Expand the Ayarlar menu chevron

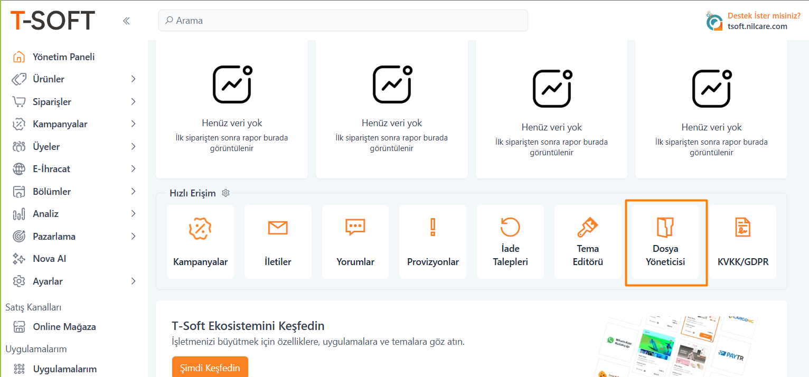(133, 281)
